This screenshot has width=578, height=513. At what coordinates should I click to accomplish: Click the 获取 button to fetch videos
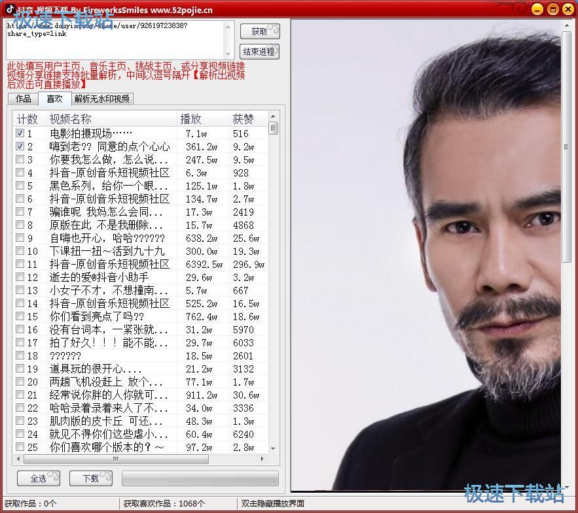[260, 29]
